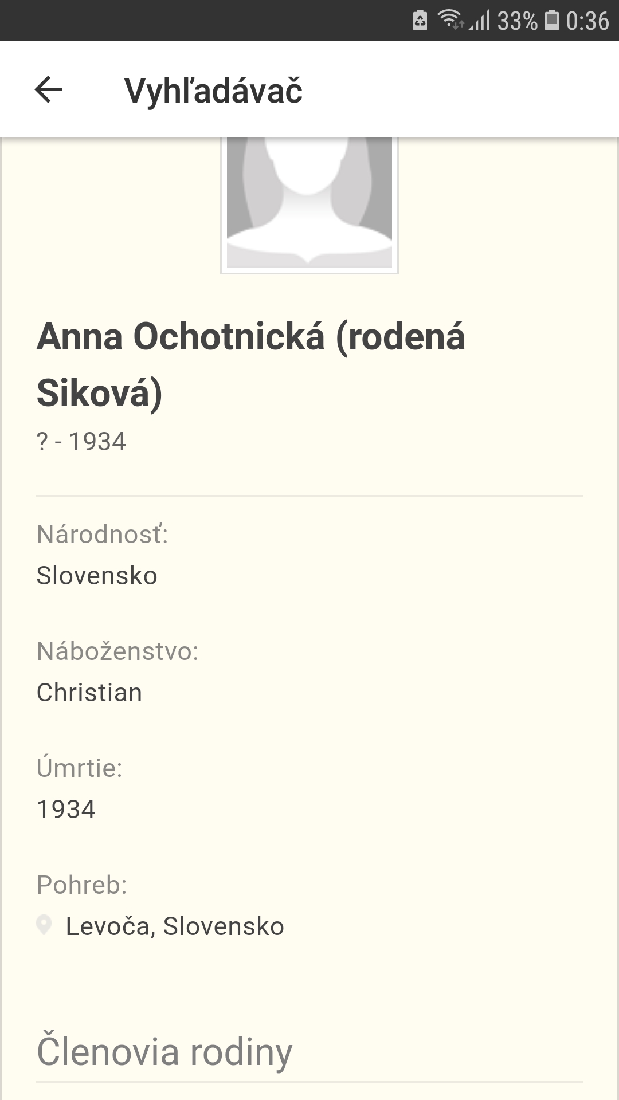Tap the Úmrtie field label
The width and height of the screenshot is (619, 1100).
pyautogui.click(x=80, y=768)
